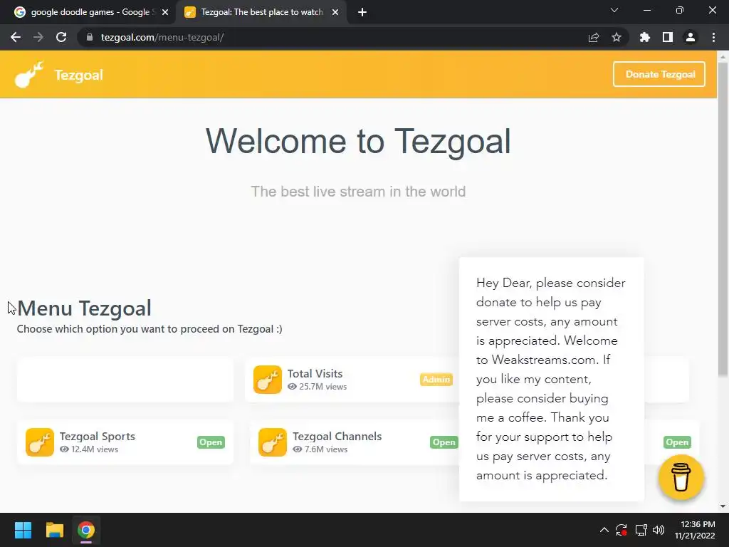Switch to the google doodle games tab
729x547 pixels.
[90, 12]
